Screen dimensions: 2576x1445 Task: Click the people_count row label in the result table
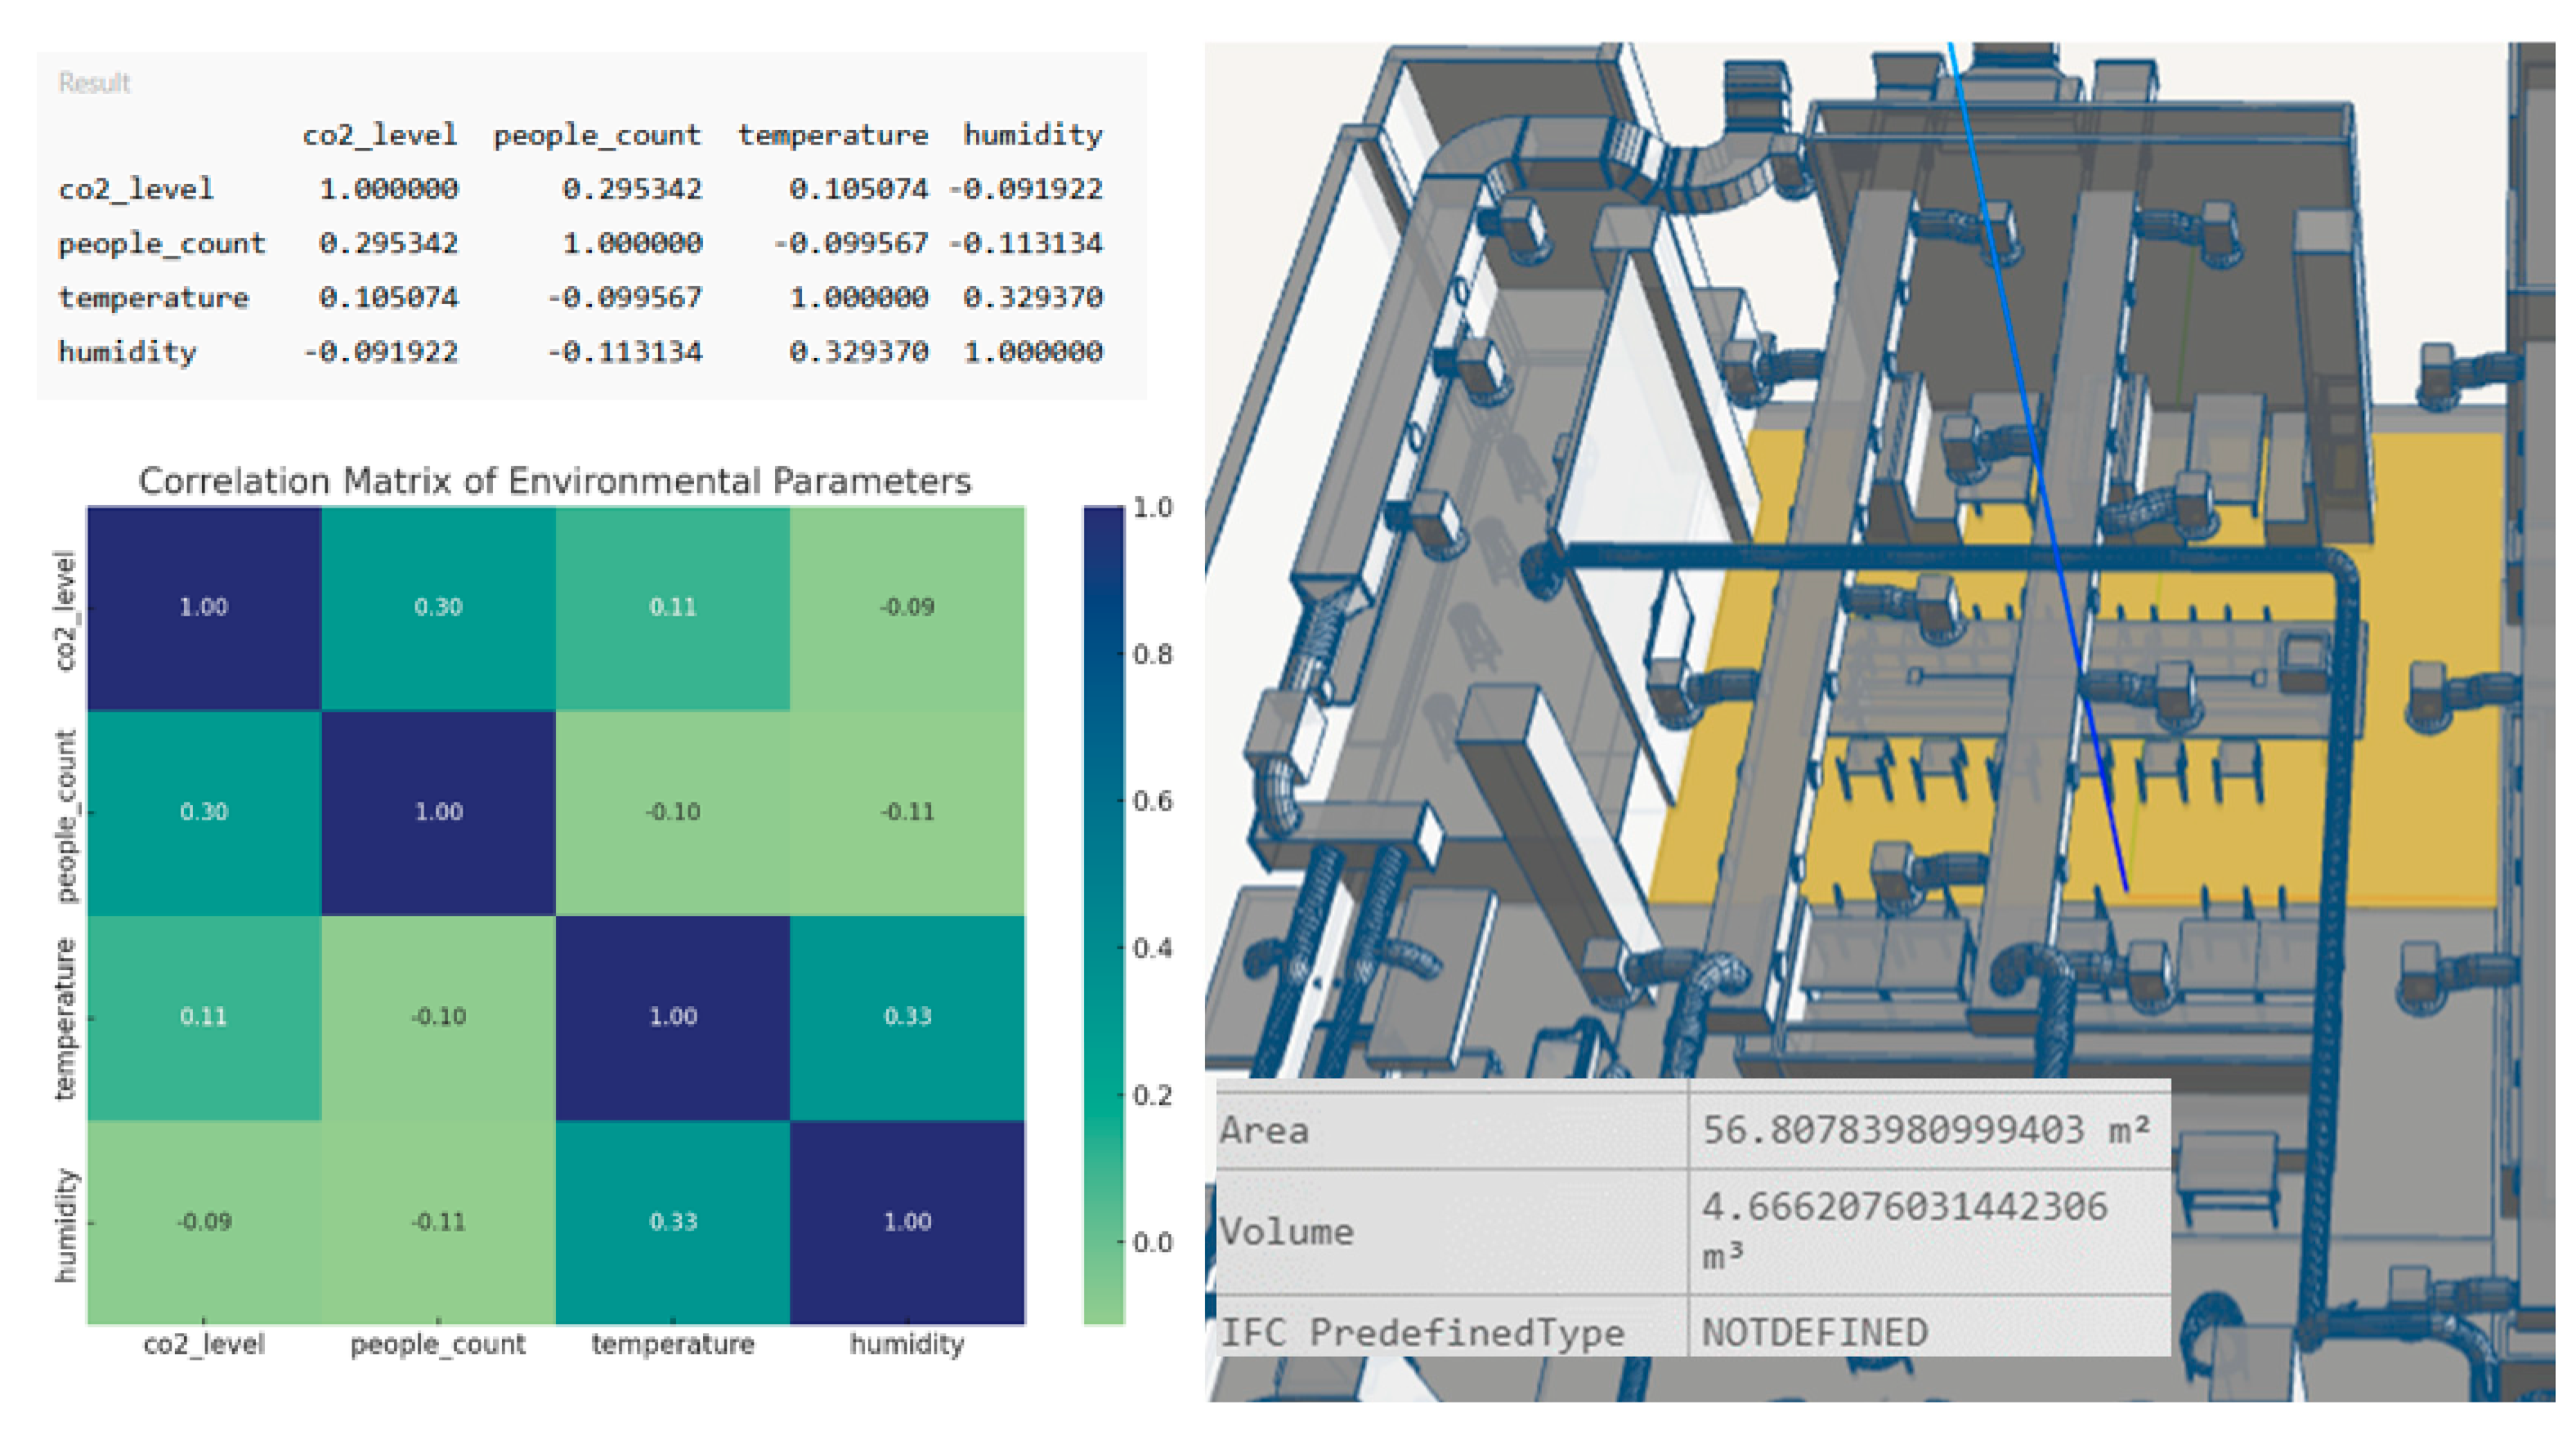(x=161, y=243)
